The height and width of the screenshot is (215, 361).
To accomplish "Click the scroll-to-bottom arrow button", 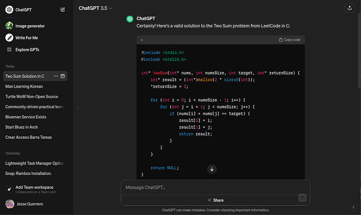I will pyautogui.click(x=212, y=169).
